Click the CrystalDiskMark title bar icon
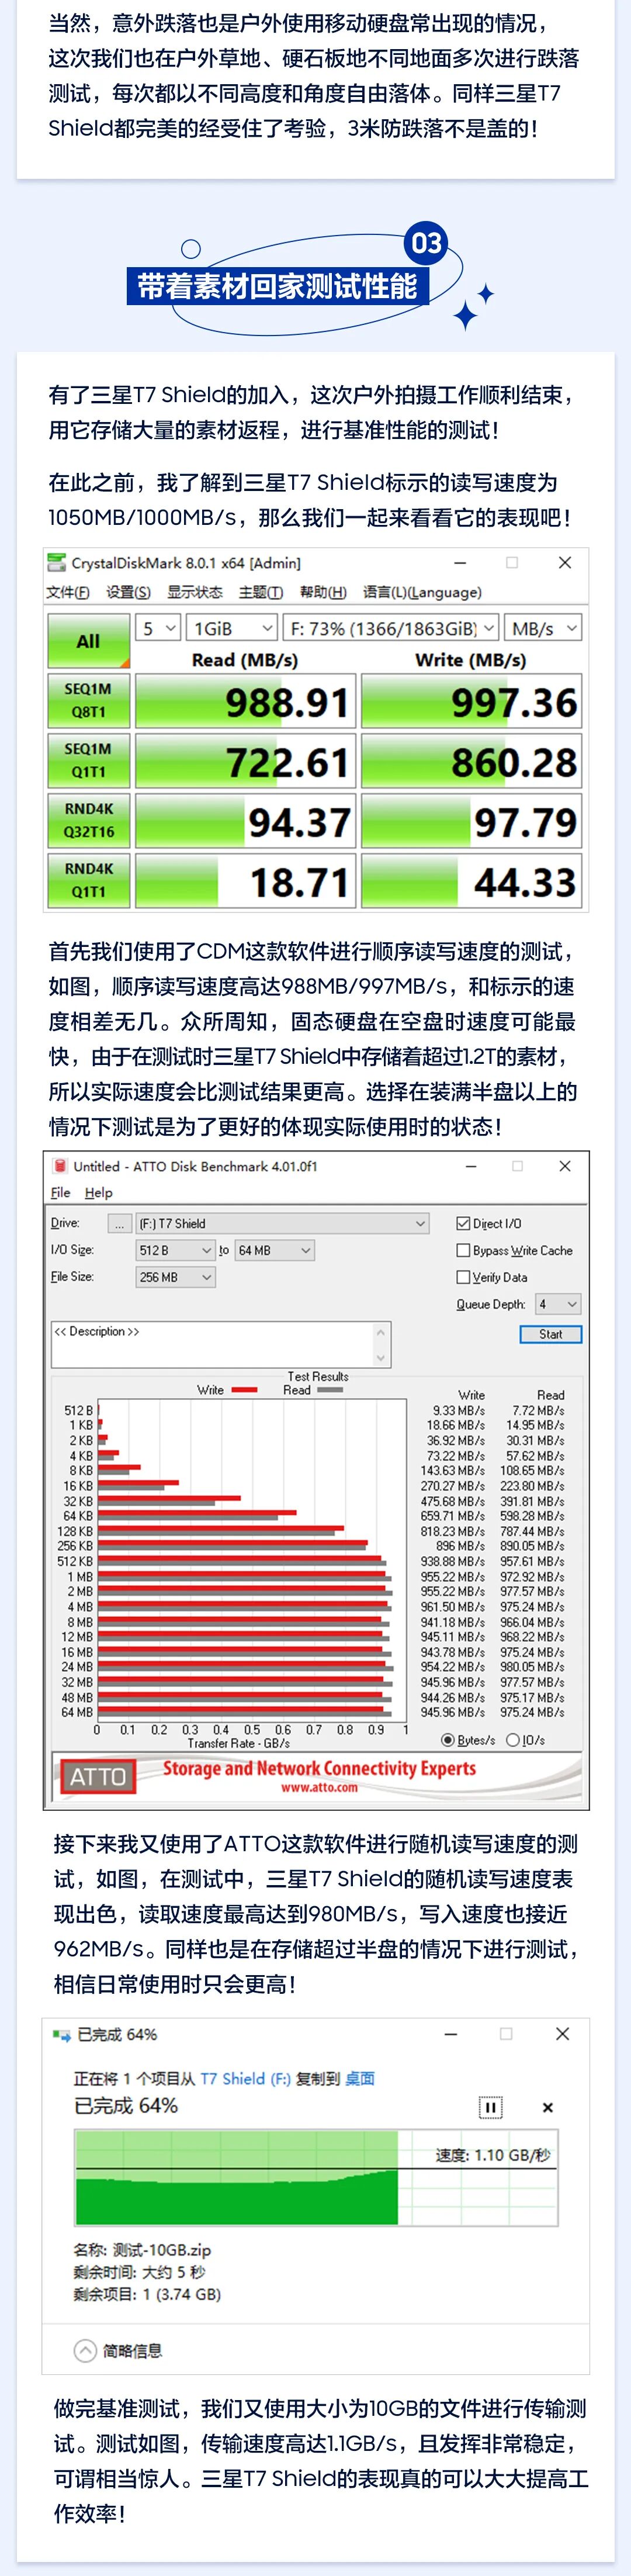This screenshot has height=2576, width=631. click(x=57, y=563)
